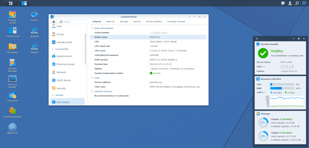The width and height of the screenshot is (309, 148).
Task: Open DHCP Server settings
Action: (68, 80)
